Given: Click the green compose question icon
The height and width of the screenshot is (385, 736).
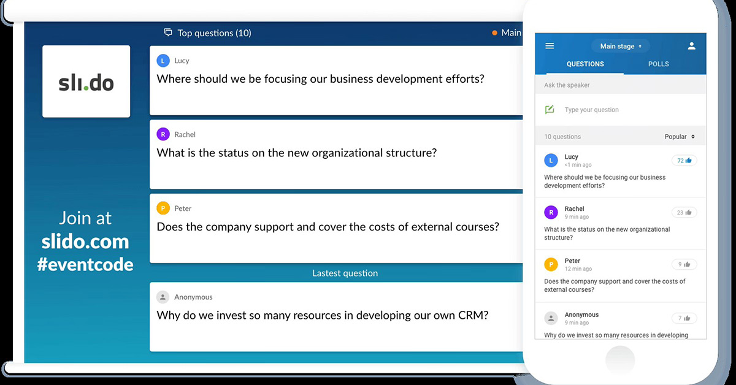Looking at the screenshot, I should click(550, 110).
